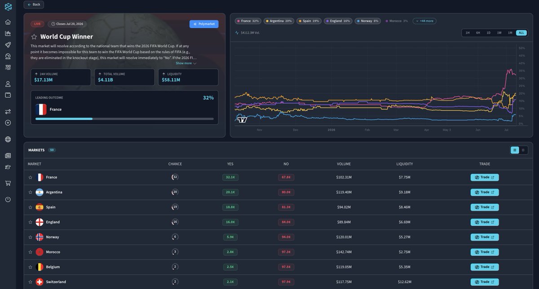Screen dimensions: 539x289
Task: Expand the +44 more outcomes dropdown
Action: pyautogui.click(x=424, y=21)
